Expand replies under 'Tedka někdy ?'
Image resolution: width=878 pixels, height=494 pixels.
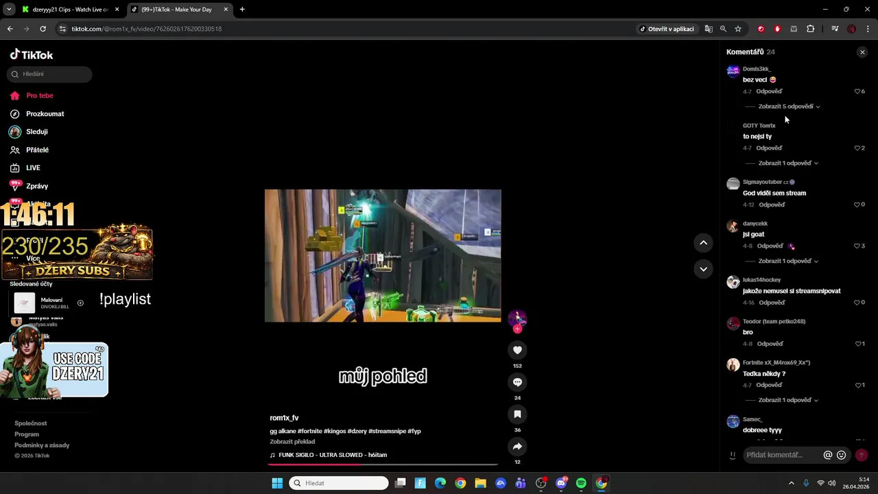788,400
